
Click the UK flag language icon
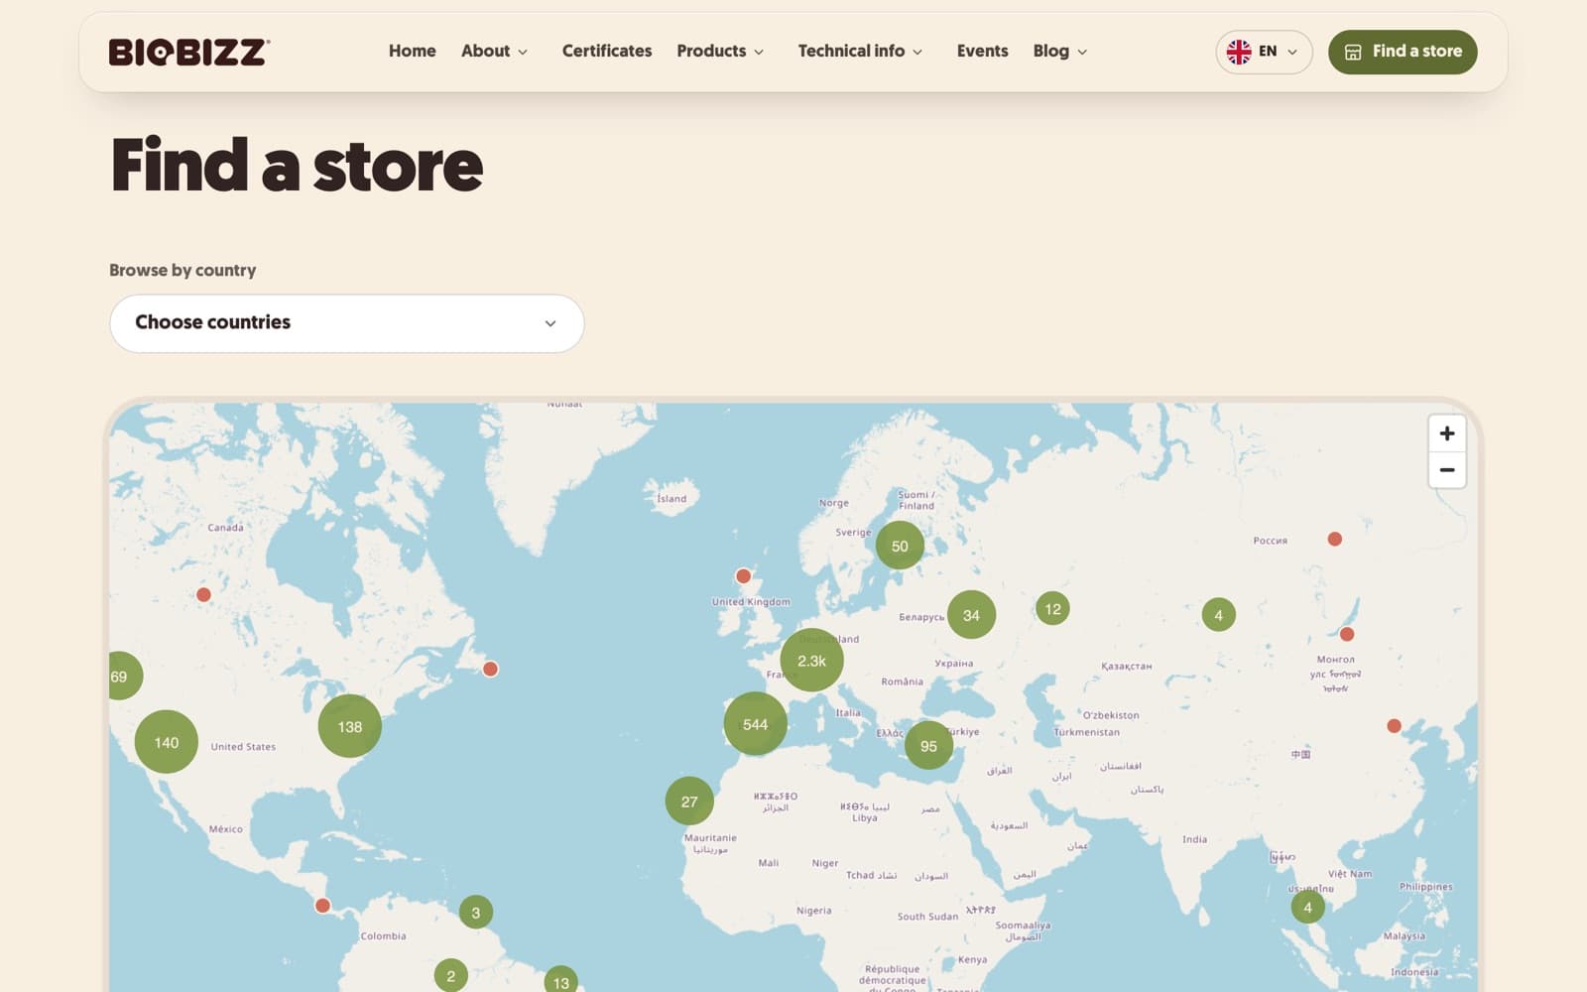(1239, 52)
